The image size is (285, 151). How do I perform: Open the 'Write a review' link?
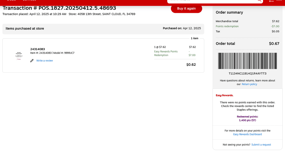pos(44,61)
